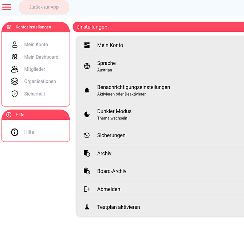Click the Archiv trash-clock icon
Viewport: 244px width, 244px height.
[x=87, y=153]
